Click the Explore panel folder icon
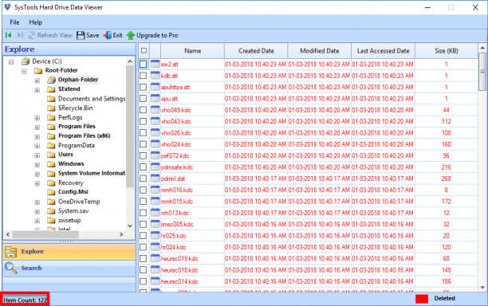This screenshot has height=306, width=488. [11, 252]
